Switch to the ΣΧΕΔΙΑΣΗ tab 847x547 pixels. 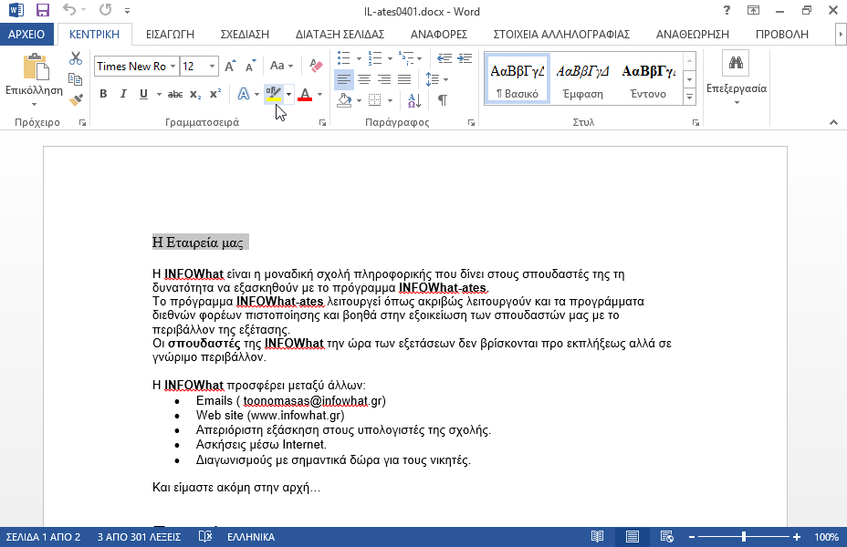point(245,34)
